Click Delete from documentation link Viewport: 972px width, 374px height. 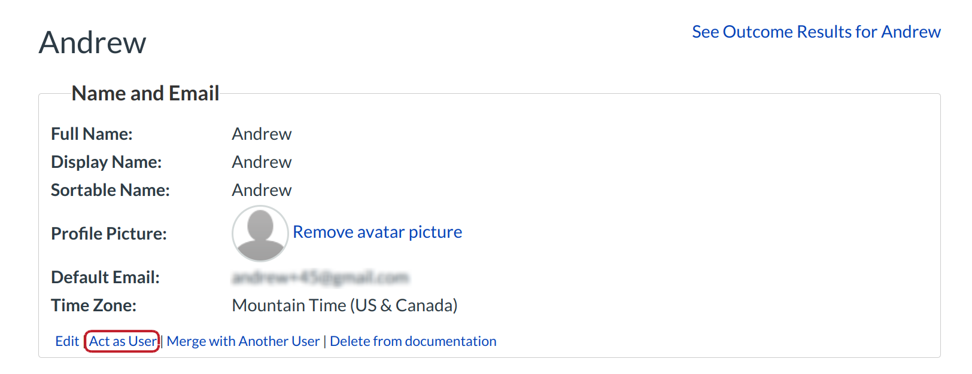click(x=413, y=341)
